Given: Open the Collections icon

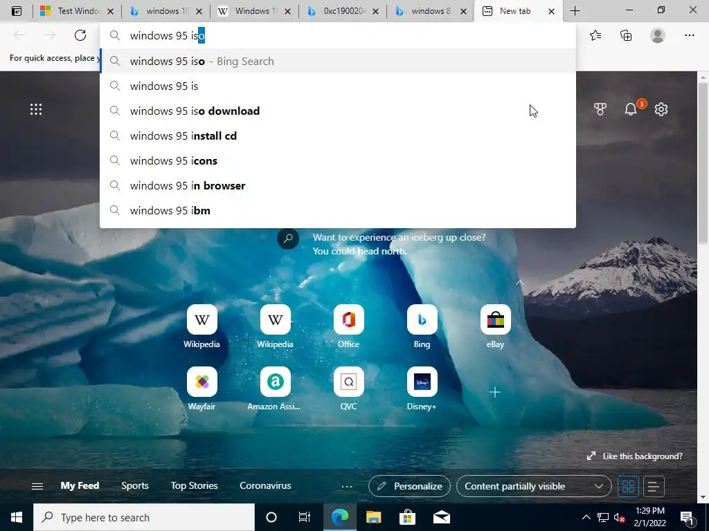Looking at the screenshot, I should pos(626,35).
